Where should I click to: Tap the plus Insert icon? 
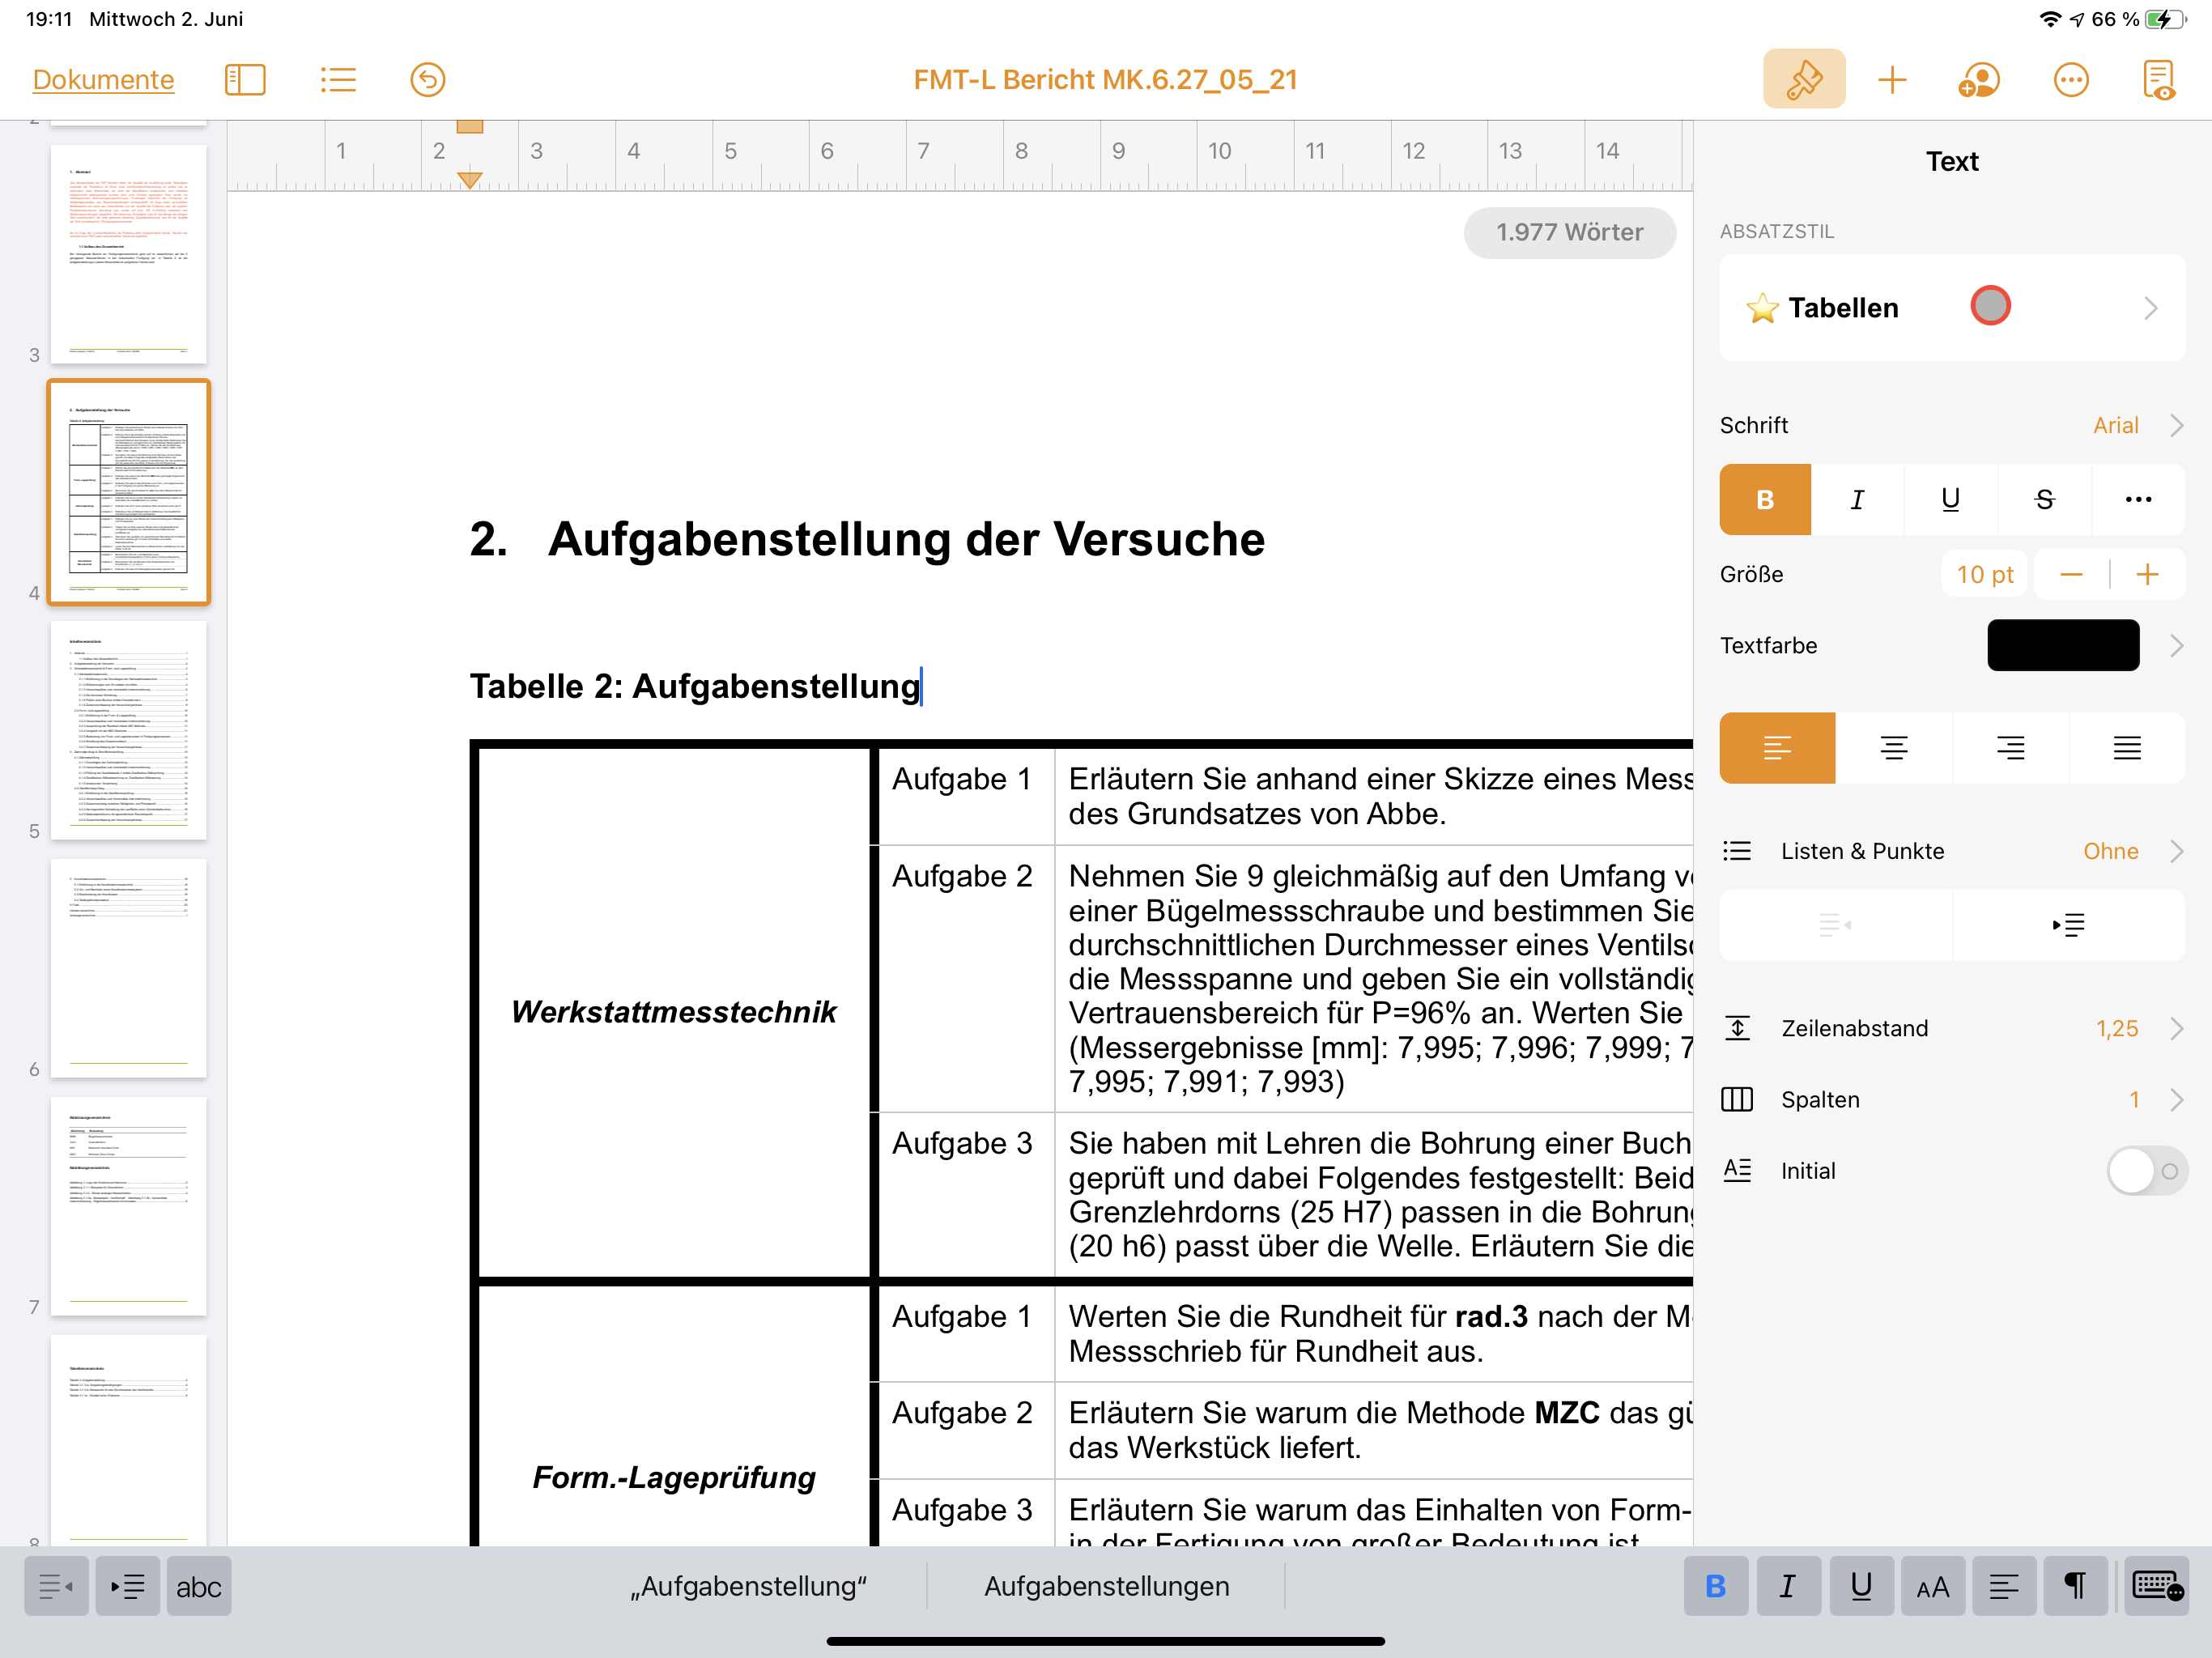tap(1891, 79)
